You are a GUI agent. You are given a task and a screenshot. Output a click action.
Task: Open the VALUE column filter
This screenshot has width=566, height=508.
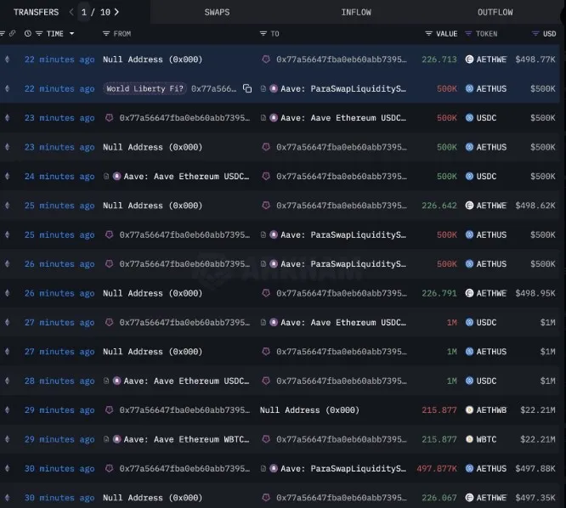[x=428, y=33]
